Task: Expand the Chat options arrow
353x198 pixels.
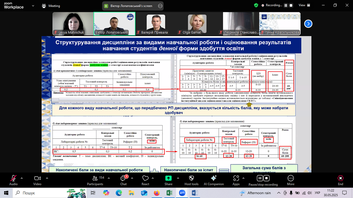Action: pos(132,178)
